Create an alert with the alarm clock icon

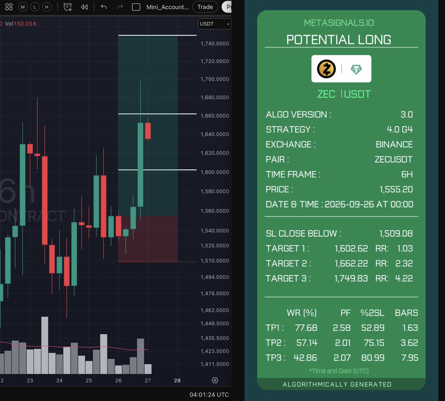pyautogui.click(x=68, y=7)
